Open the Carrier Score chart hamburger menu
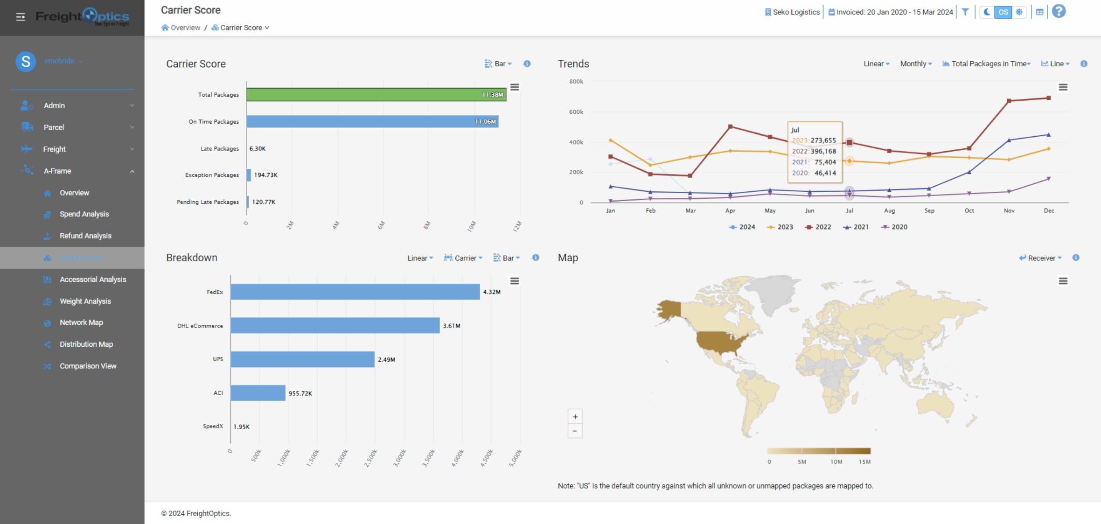This screenshot has height=524, width=1101. pyautogui.click(x=515, y=87)
